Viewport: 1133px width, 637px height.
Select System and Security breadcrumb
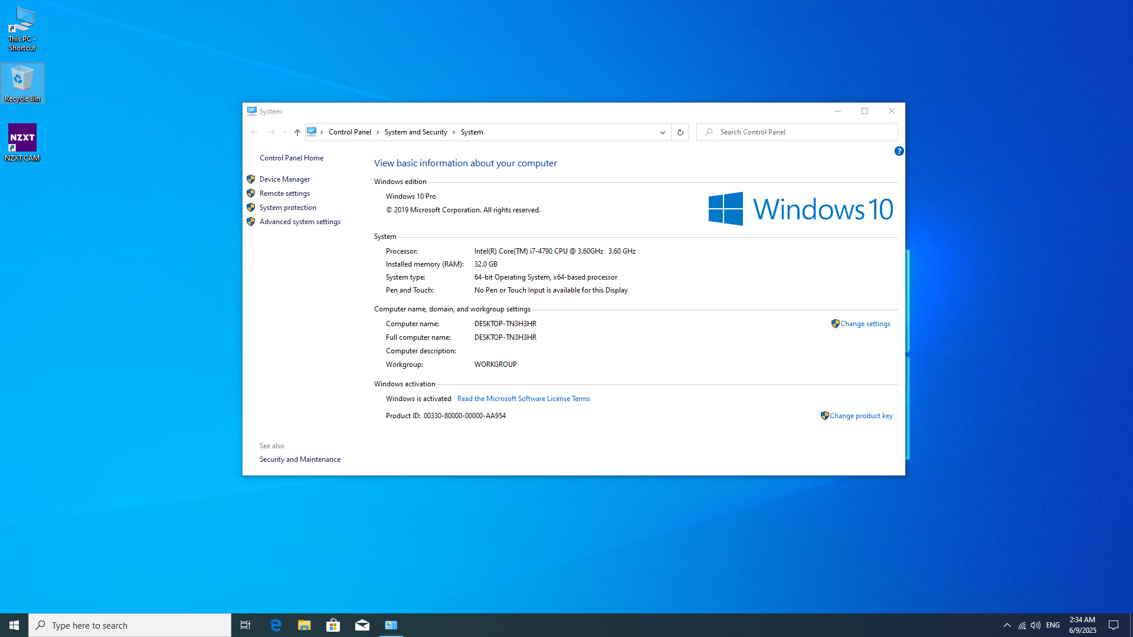(x=416, y=132)
